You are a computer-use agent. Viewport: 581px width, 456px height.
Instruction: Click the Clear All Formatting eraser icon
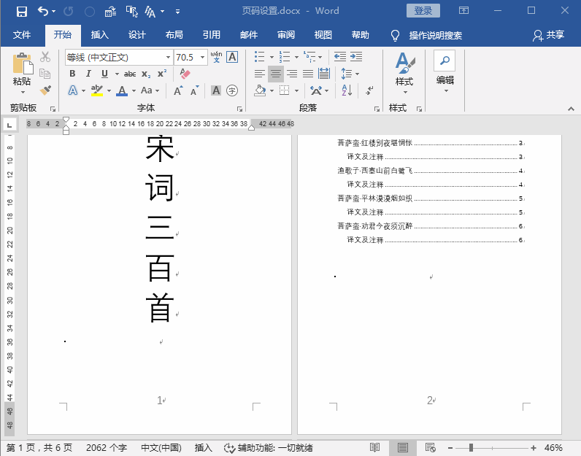(x=185, y=74)
